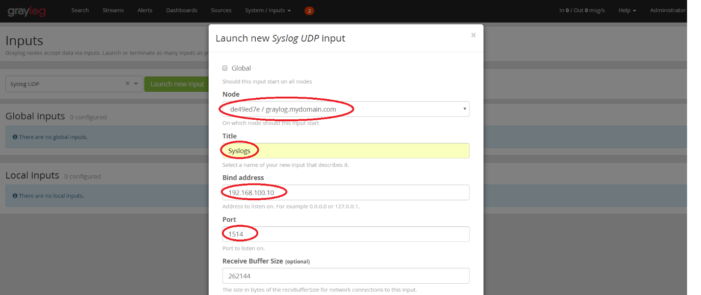Close the Launch new input dialog

(473, 35)
